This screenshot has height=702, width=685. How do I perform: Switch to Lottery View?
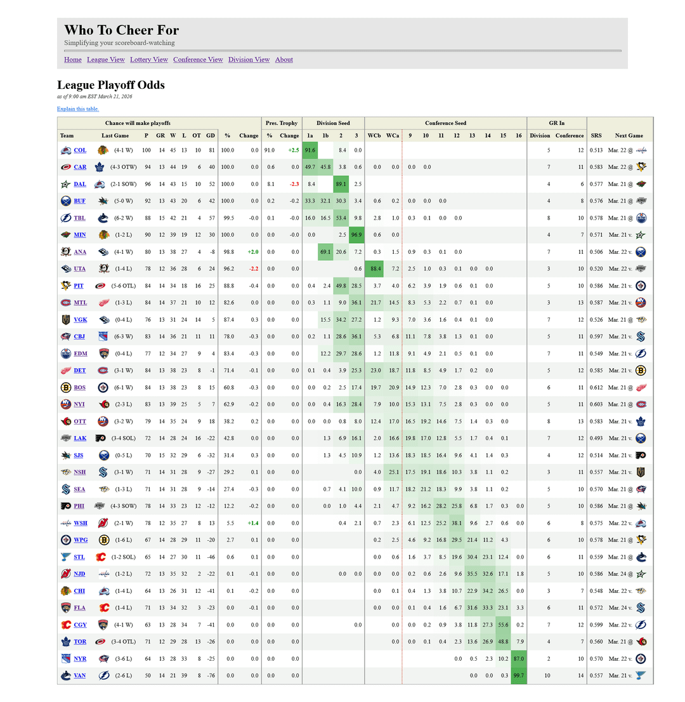tap(149, 60)
